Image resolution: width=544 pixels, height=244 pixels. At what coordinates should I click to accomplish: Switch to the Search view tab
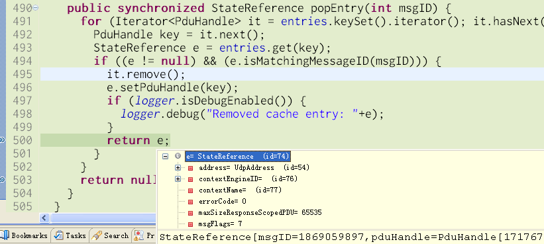tap(111, 235)
